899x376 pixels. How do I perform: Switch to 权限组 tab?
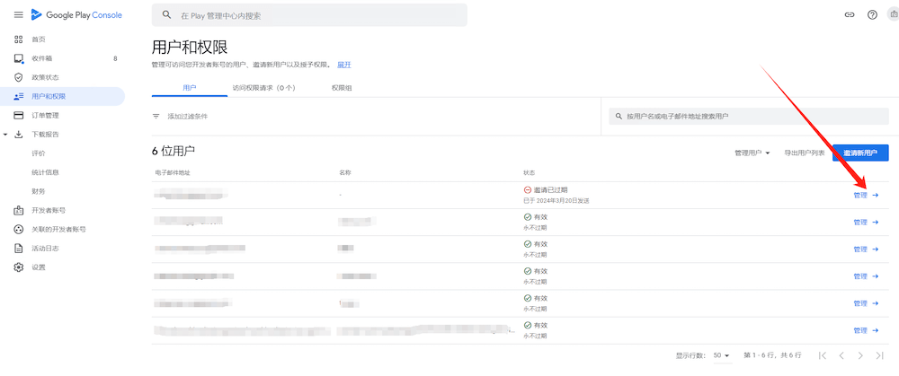pyautogui.click(x=342, y=88)
